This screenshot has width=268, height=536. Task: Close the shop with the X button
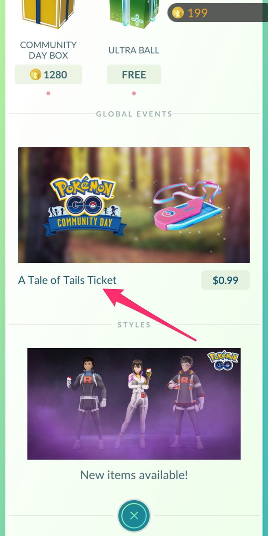[x=134, y=516]
